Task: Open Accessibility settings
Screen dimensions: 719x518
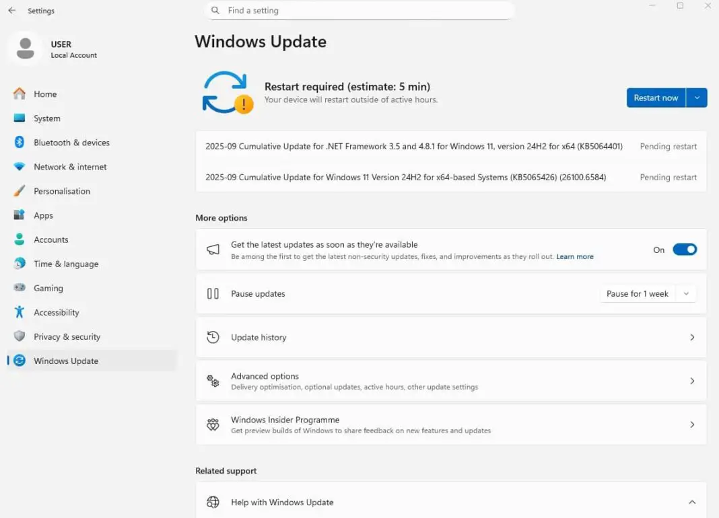Action: coord(57,311)
